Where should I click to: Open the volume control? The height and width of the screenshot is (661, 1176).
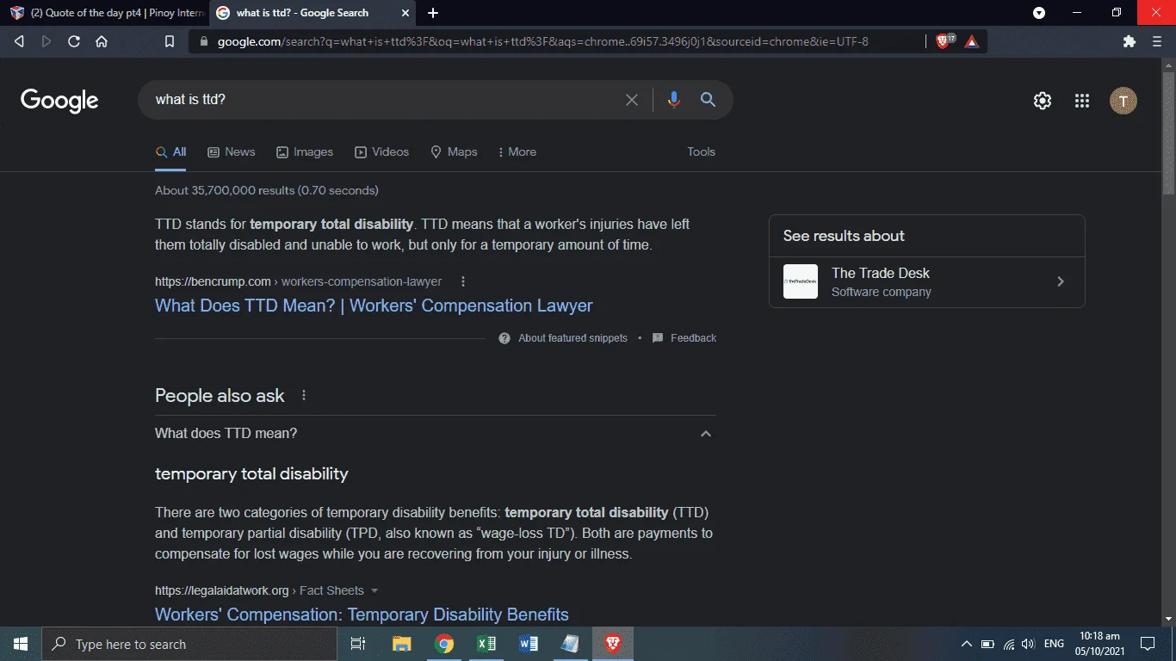click(x=1028, y=644)
